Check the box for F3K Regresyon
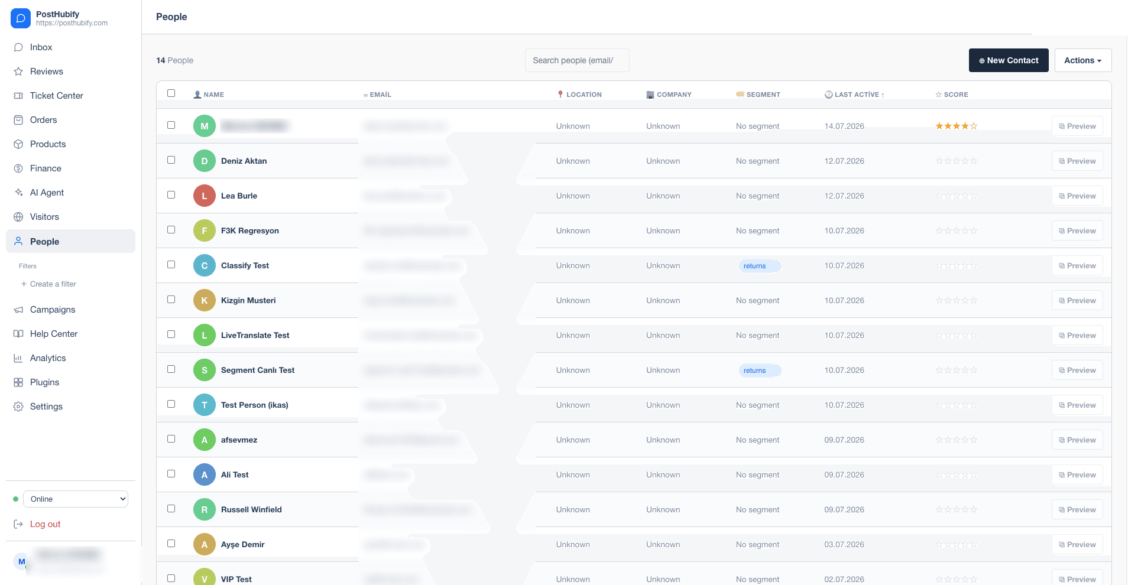Image resolution: width=1128 pixels, height=585 pixels. coord(171,230)
